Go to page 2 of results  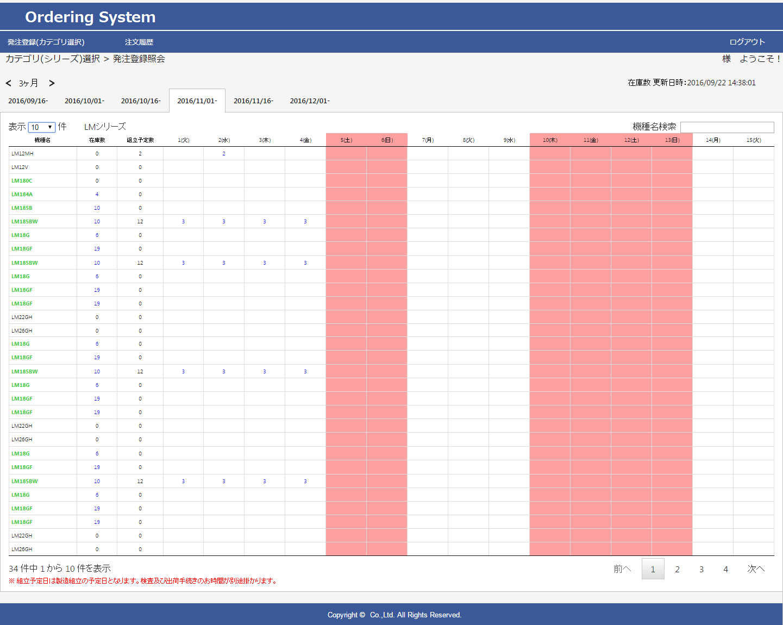677,569
